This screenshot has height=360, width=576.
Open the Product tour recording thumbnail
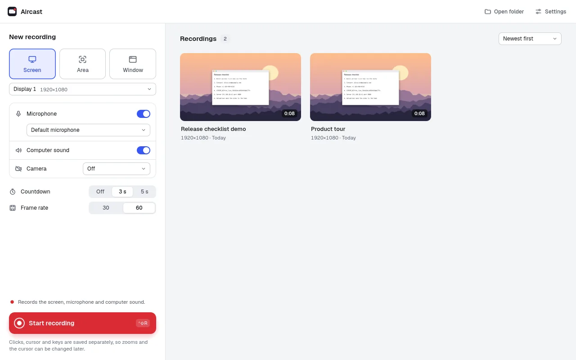click(370, 87)
